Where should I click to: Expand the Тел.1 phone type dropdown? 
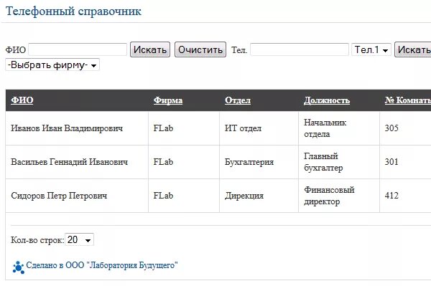(x=371, y=49)
